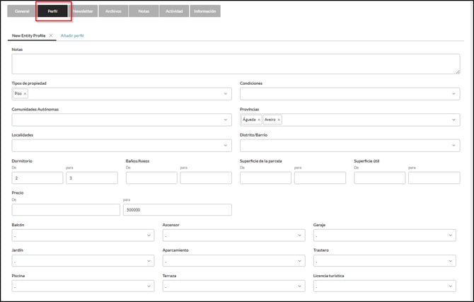Click the Dormitorio minimum field
The height and width of the screenshot is (302, 474).
pos(37,178)
